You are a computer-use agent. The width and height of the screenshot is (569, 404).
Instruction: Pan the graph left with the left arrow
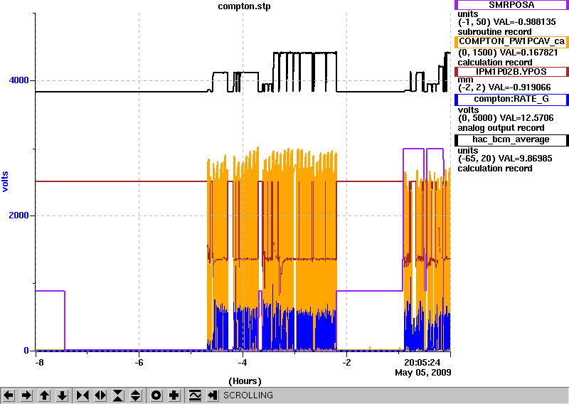[x=9, y=395]
